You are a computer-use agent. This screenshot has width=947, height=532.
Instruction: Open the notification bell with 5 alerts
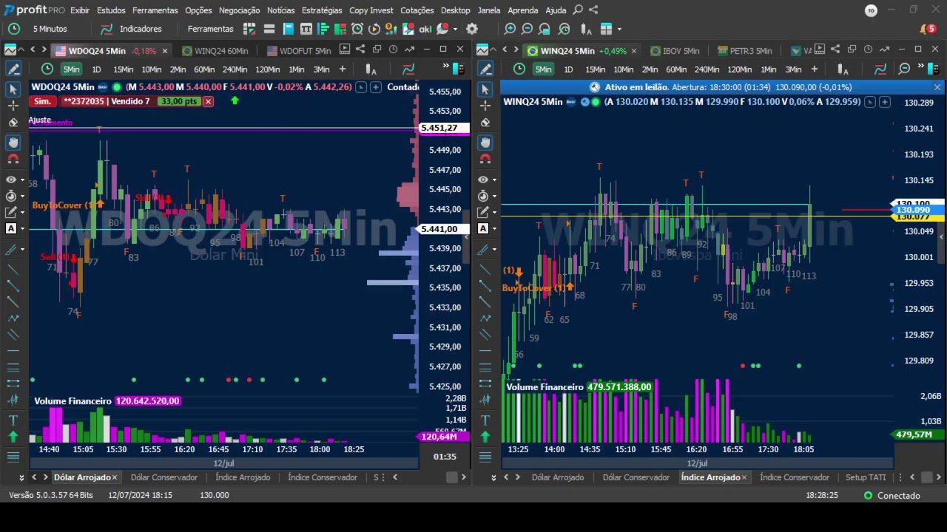click(x=927, y=29)
